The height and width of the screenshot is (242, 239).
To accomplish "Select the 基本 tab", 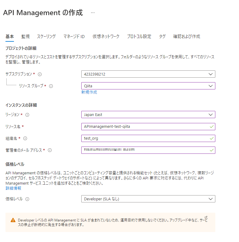I will [10, 37].
